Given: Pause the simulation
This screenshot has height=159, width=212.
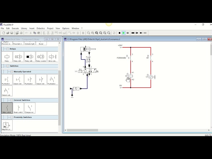Looking at the screenshot, I should [128, 33].
